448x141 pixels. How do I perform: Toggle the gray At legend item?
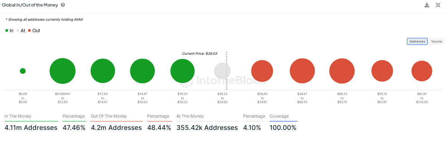[21, 31]
